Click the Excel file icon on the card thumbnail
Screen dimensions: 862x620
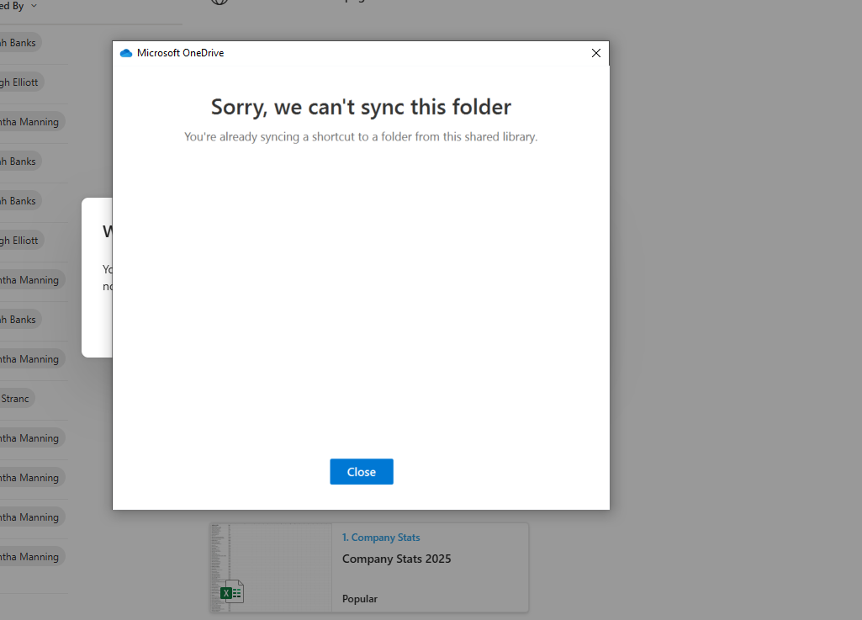[231, 592]
